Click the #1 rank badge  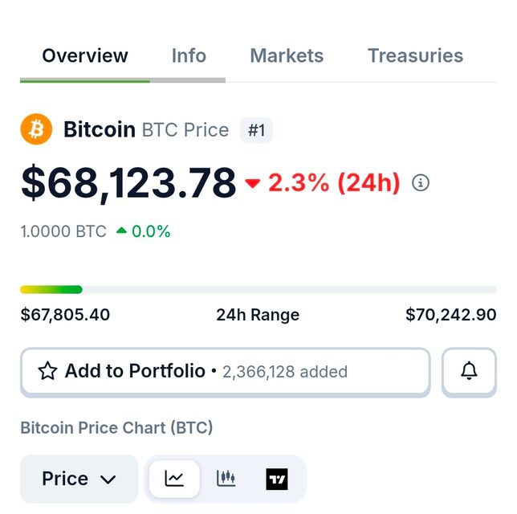256,130
